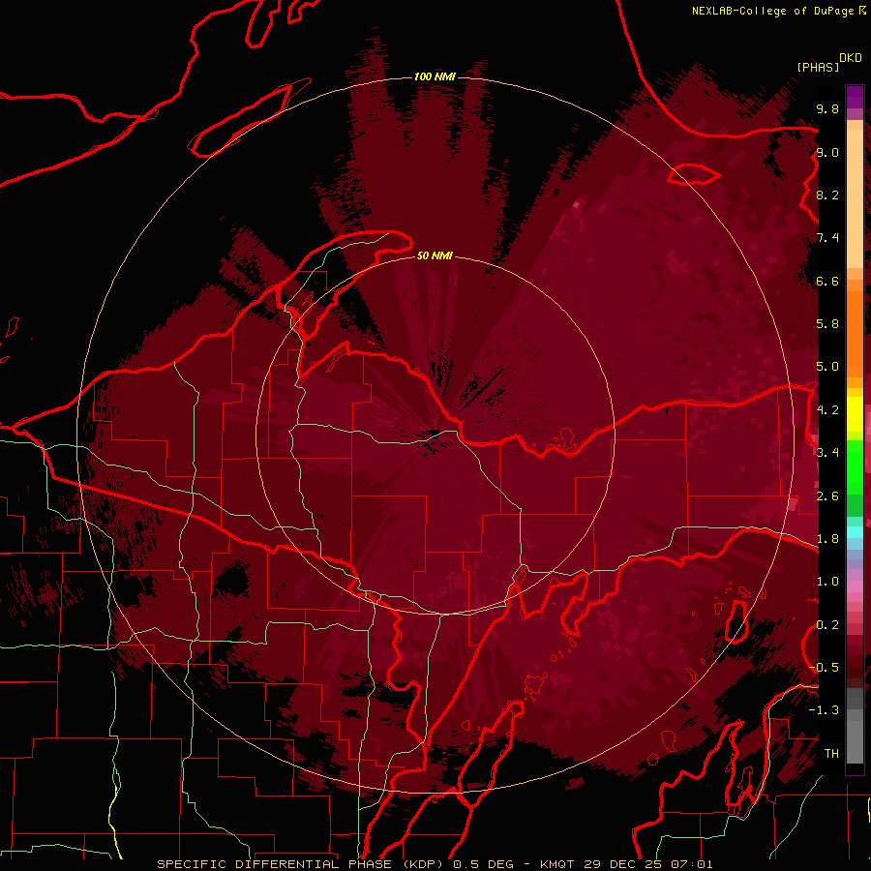Click the 2.6 value on color scale
871x871 pixels.
click(827, 496)
